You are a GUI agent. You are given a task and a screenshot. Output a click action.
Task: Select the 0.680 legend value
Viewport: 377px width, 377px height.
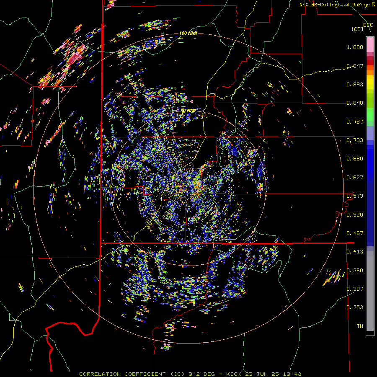355,158
